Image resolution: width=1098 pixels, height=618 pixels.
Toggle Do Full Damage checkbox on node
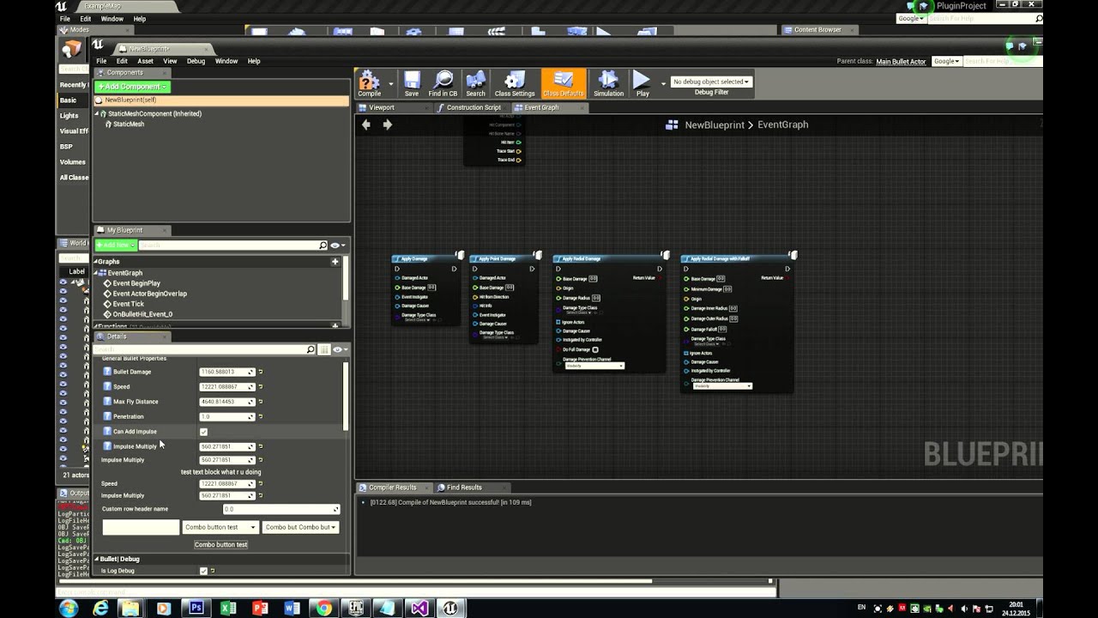[595, 349]
